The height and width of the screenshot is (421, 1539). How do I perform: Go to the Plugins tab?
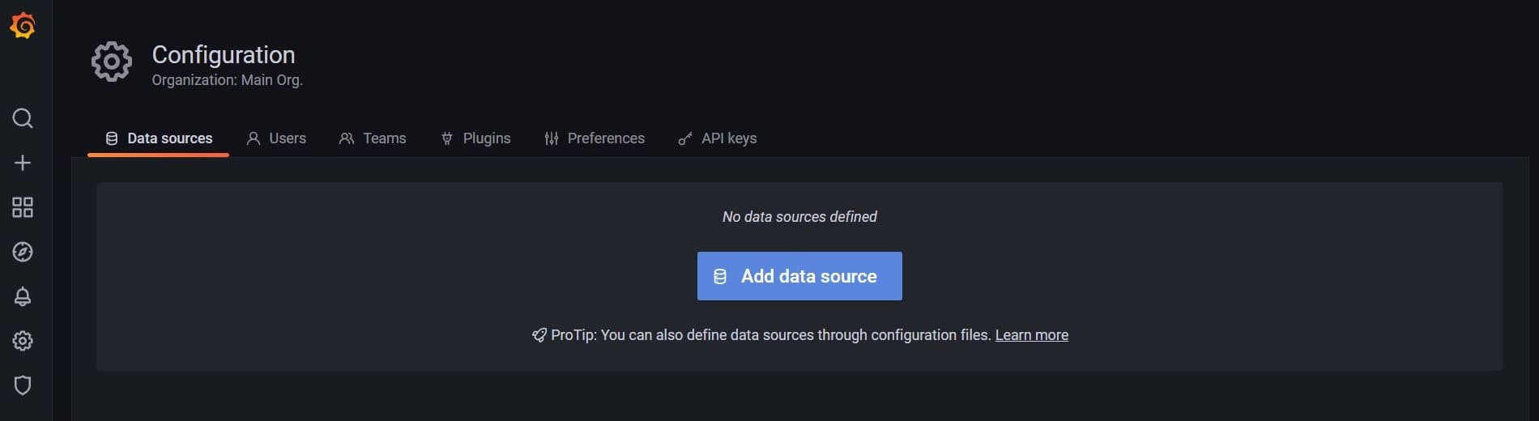point(475,138)
